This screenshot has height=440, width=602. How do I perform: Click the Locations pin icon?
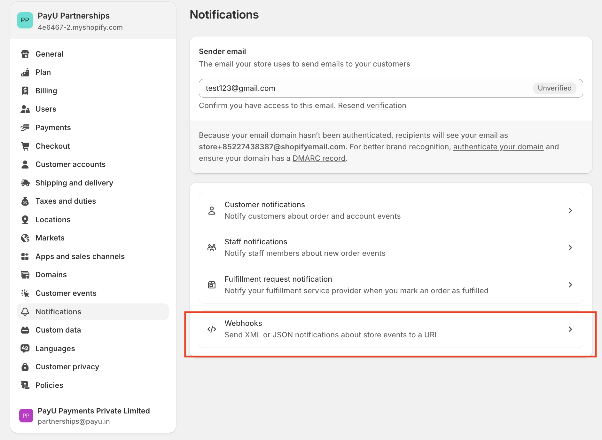pos(25,220)
